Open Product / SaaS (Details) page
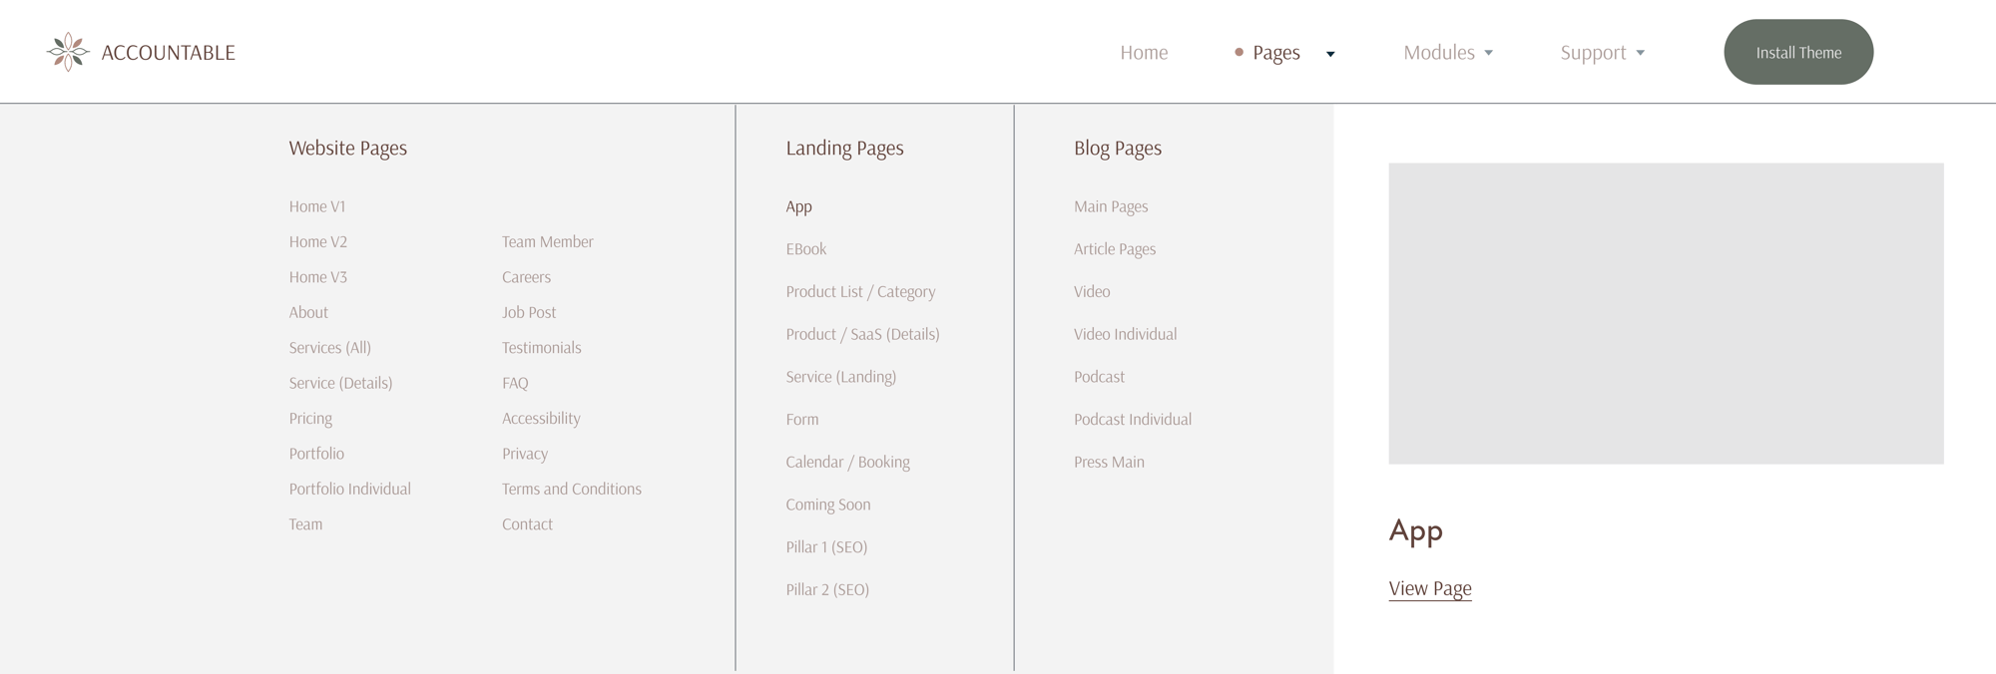The height and width of the screenshot is (674, 1996). pyautogui.click(x=862, y=334)
